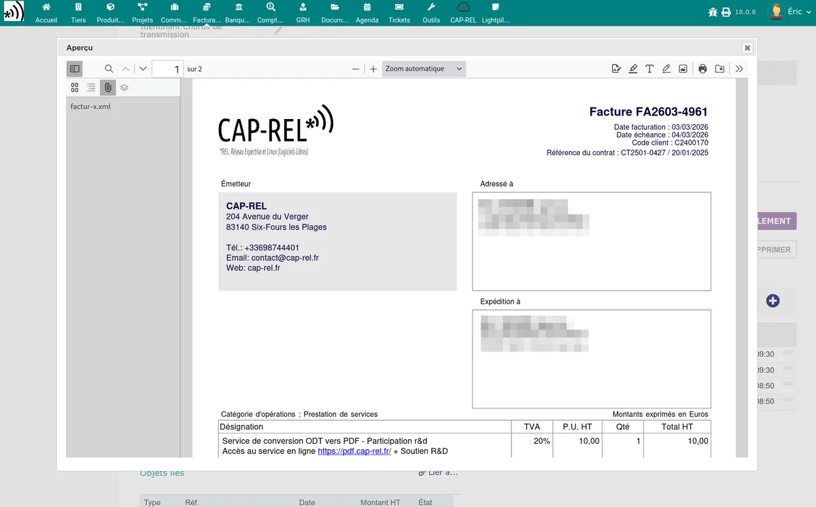Viewport: 816px width, 507px height.
Task: Open the CAP-REL cloud menu icon
Action: (x=463, y=7)
